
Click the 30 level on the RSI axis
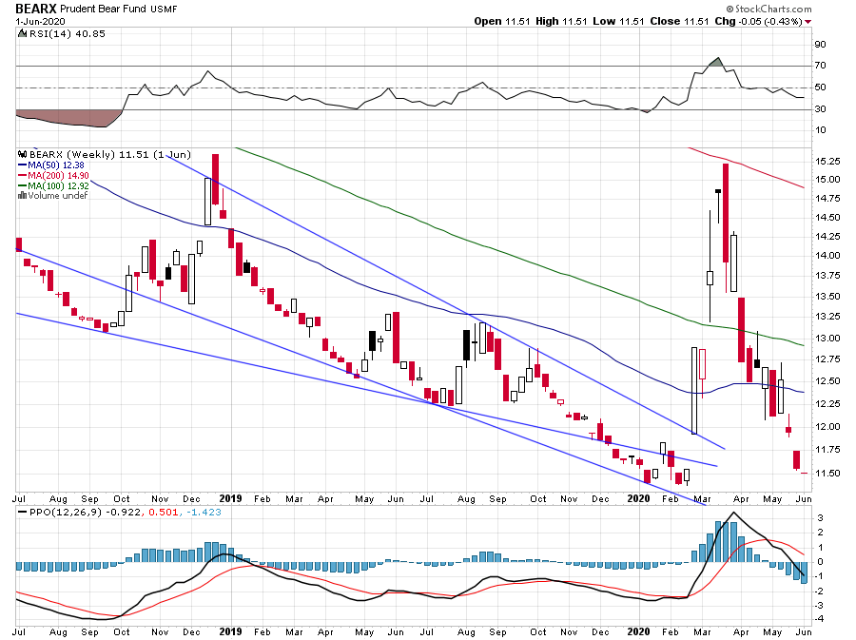[x=820, y=109]
